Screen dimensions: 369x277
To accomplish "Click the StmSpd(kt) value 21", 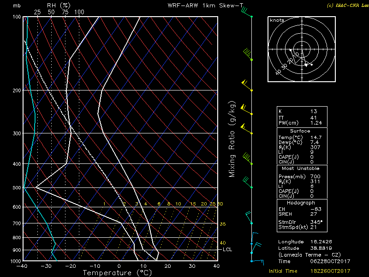I will (x=314, y=228).
